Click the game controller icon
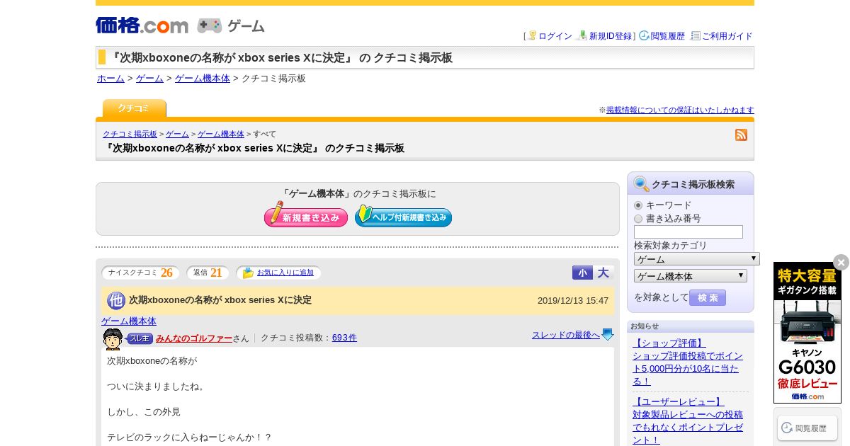This screenshot has height=446, width=850. tap(209, 25)
